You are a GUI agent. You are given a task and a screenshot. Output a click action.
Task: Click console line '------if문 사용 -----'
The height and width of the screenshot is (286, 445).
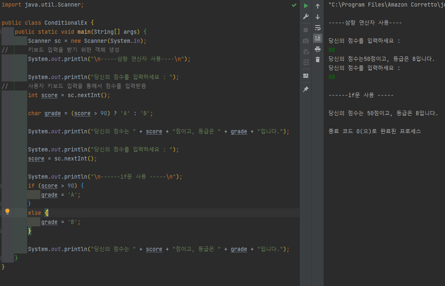pyautogui.click(x=361, y=95)
